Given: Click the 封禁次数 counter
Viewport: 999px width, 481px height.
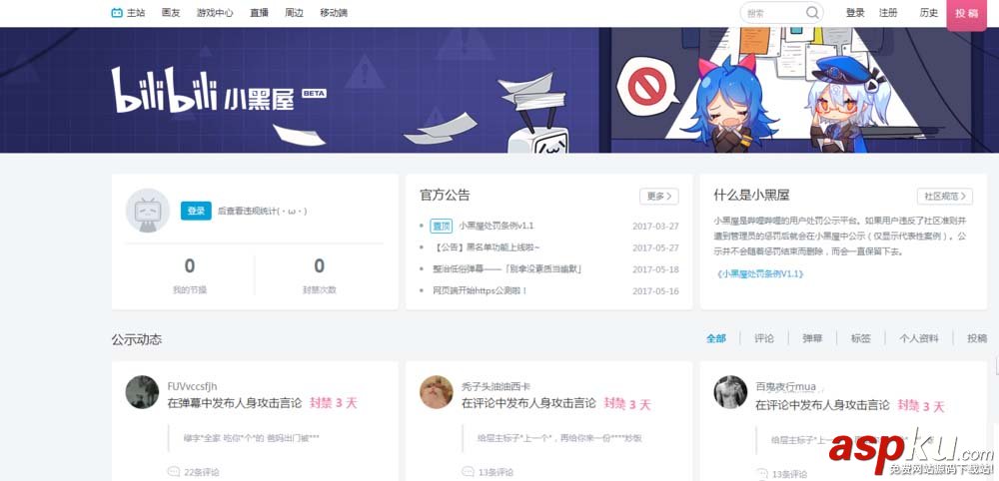Looking at the screenshot, I should click(x=320, y=274).
